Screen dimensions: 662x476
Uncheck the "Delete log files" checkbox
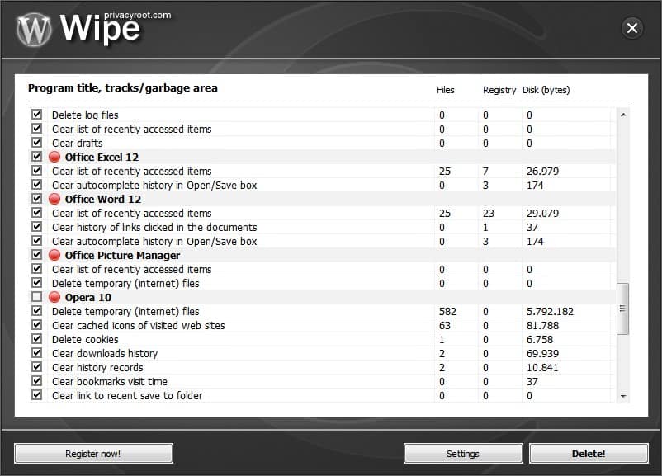(36, 115)
